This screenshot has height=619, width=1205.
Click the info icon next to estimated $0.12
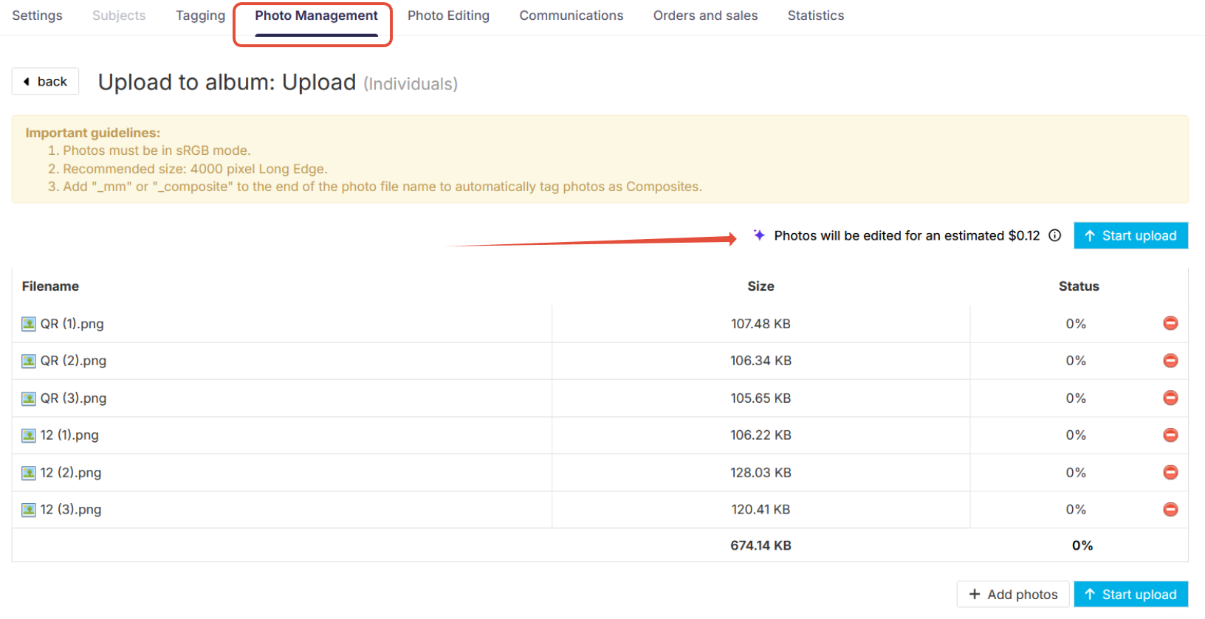pyautogui.click(x=1055, y=235)
